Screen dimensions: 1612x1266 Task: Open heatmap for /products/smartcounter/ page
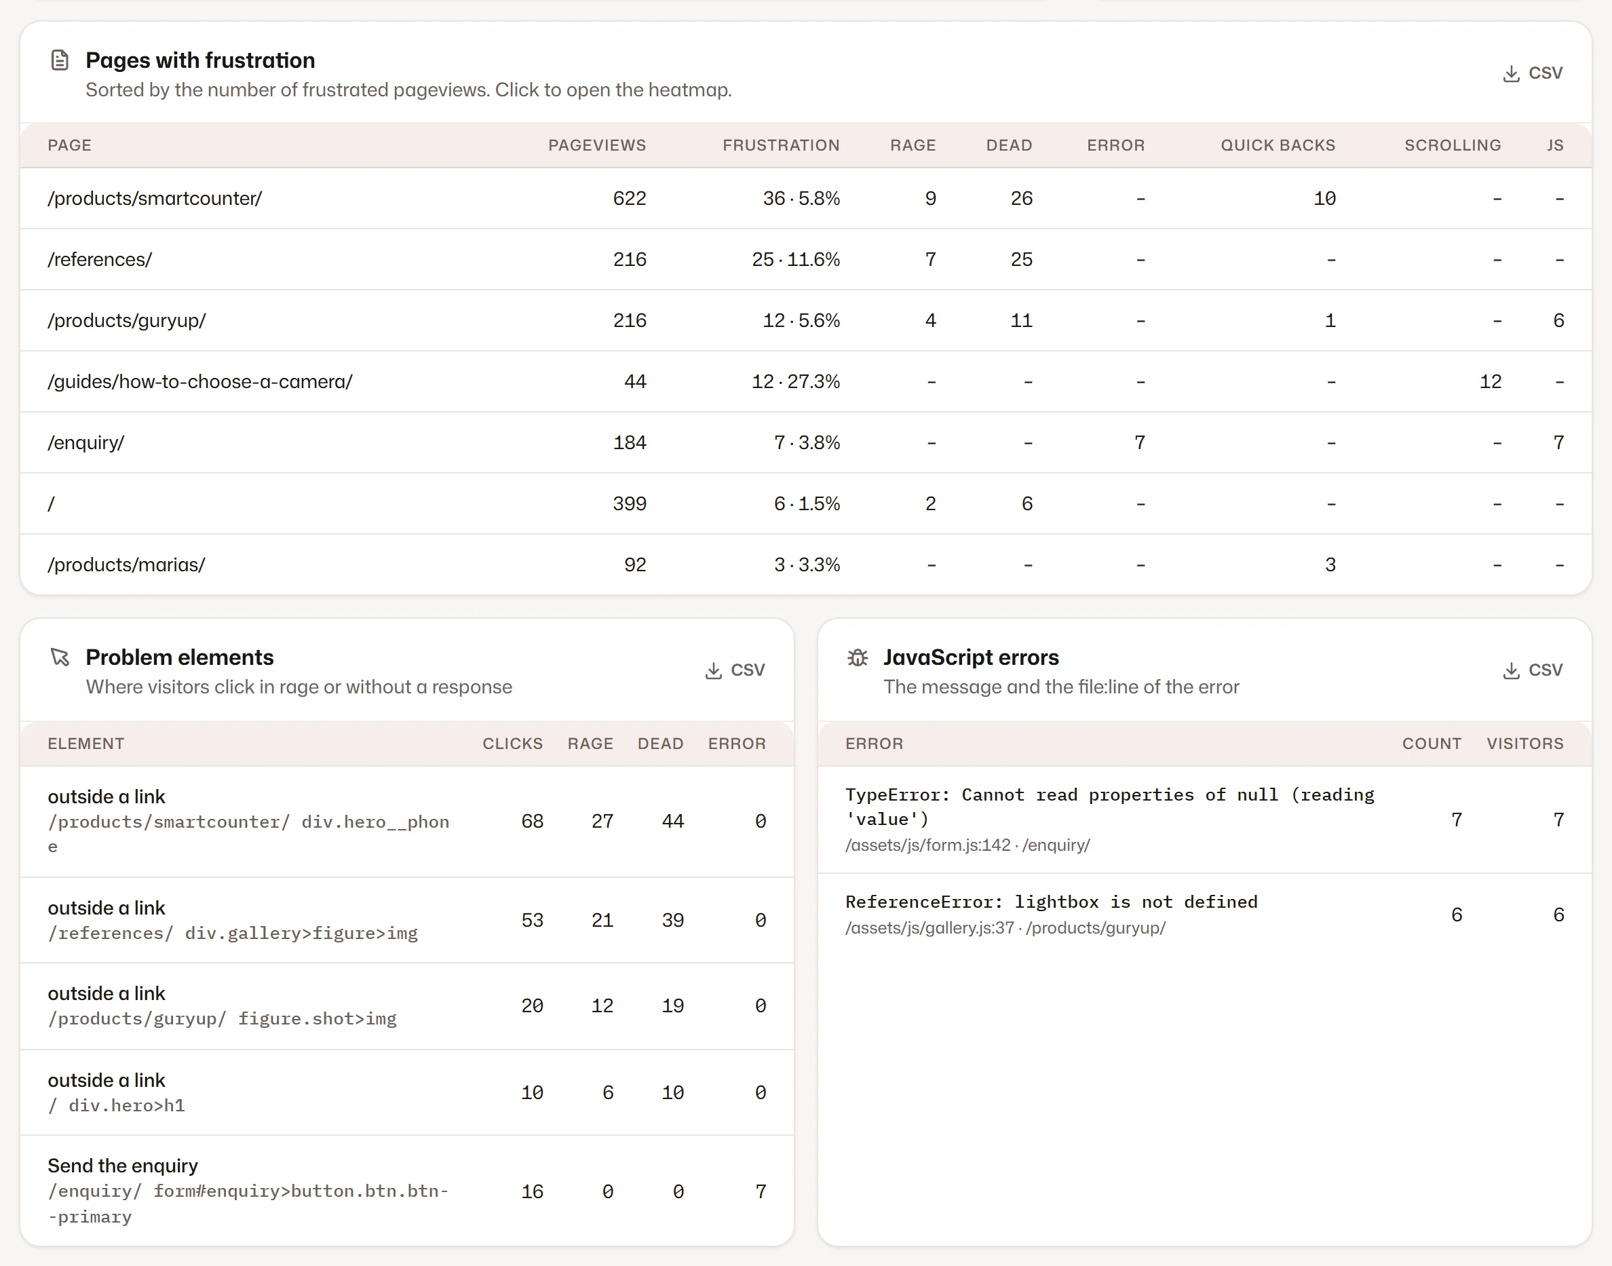(805, 199)
